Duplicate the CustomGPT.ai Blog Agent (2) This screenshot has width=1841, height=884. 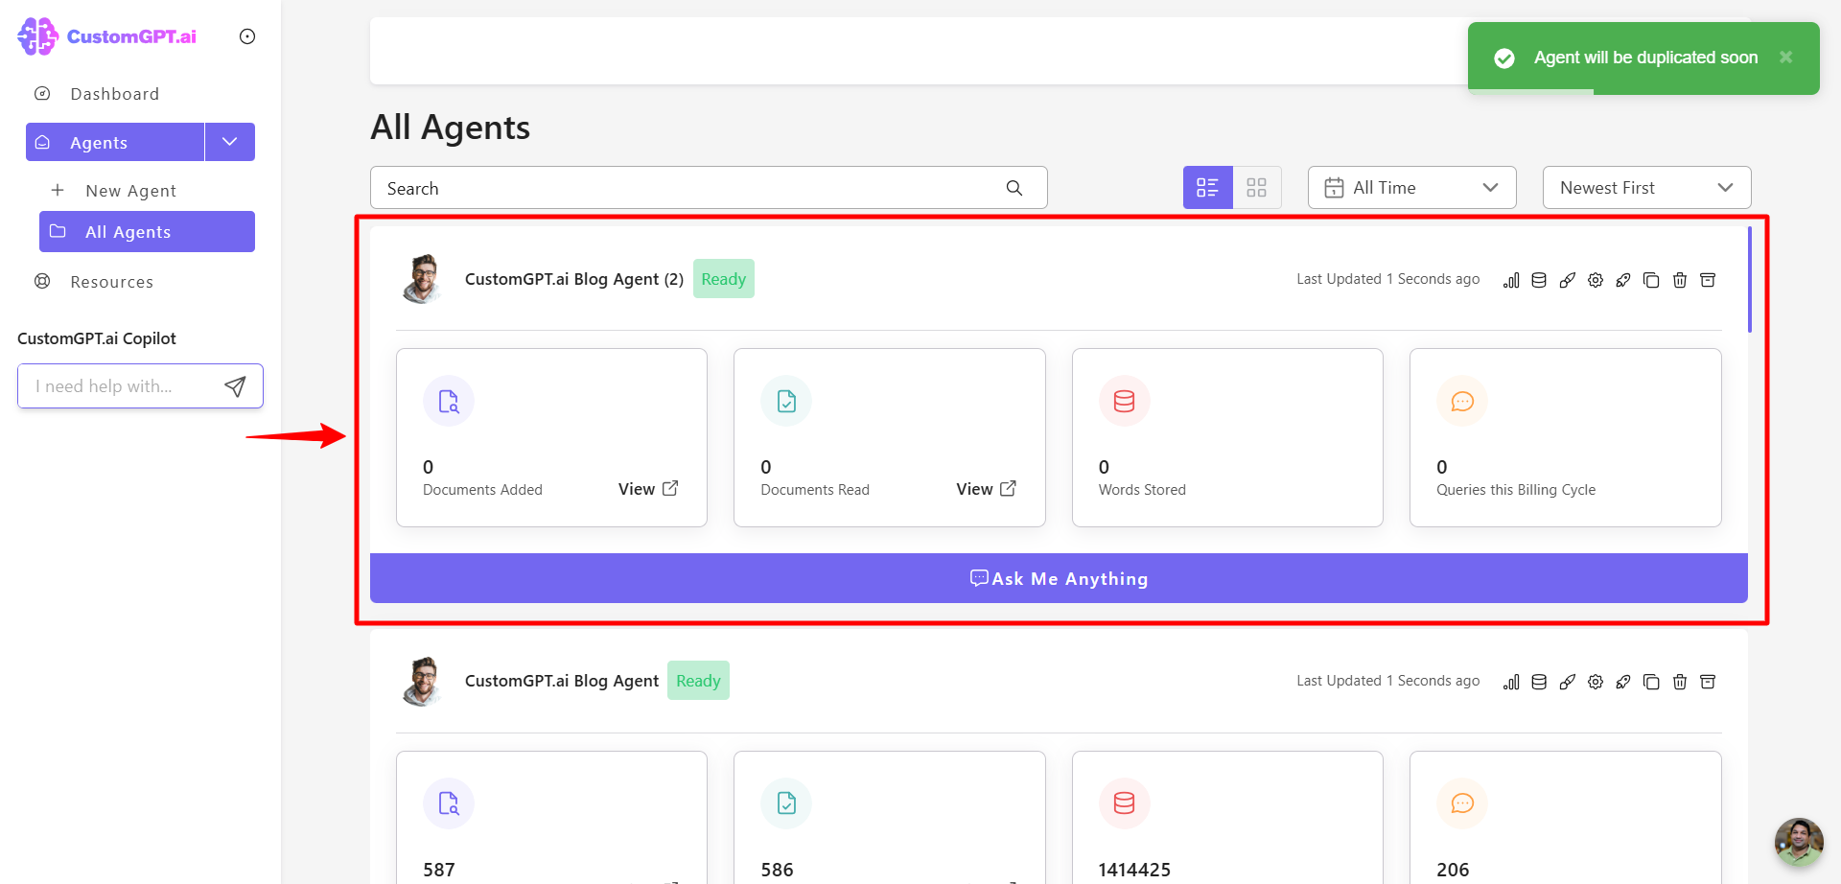pos(1651,280)
